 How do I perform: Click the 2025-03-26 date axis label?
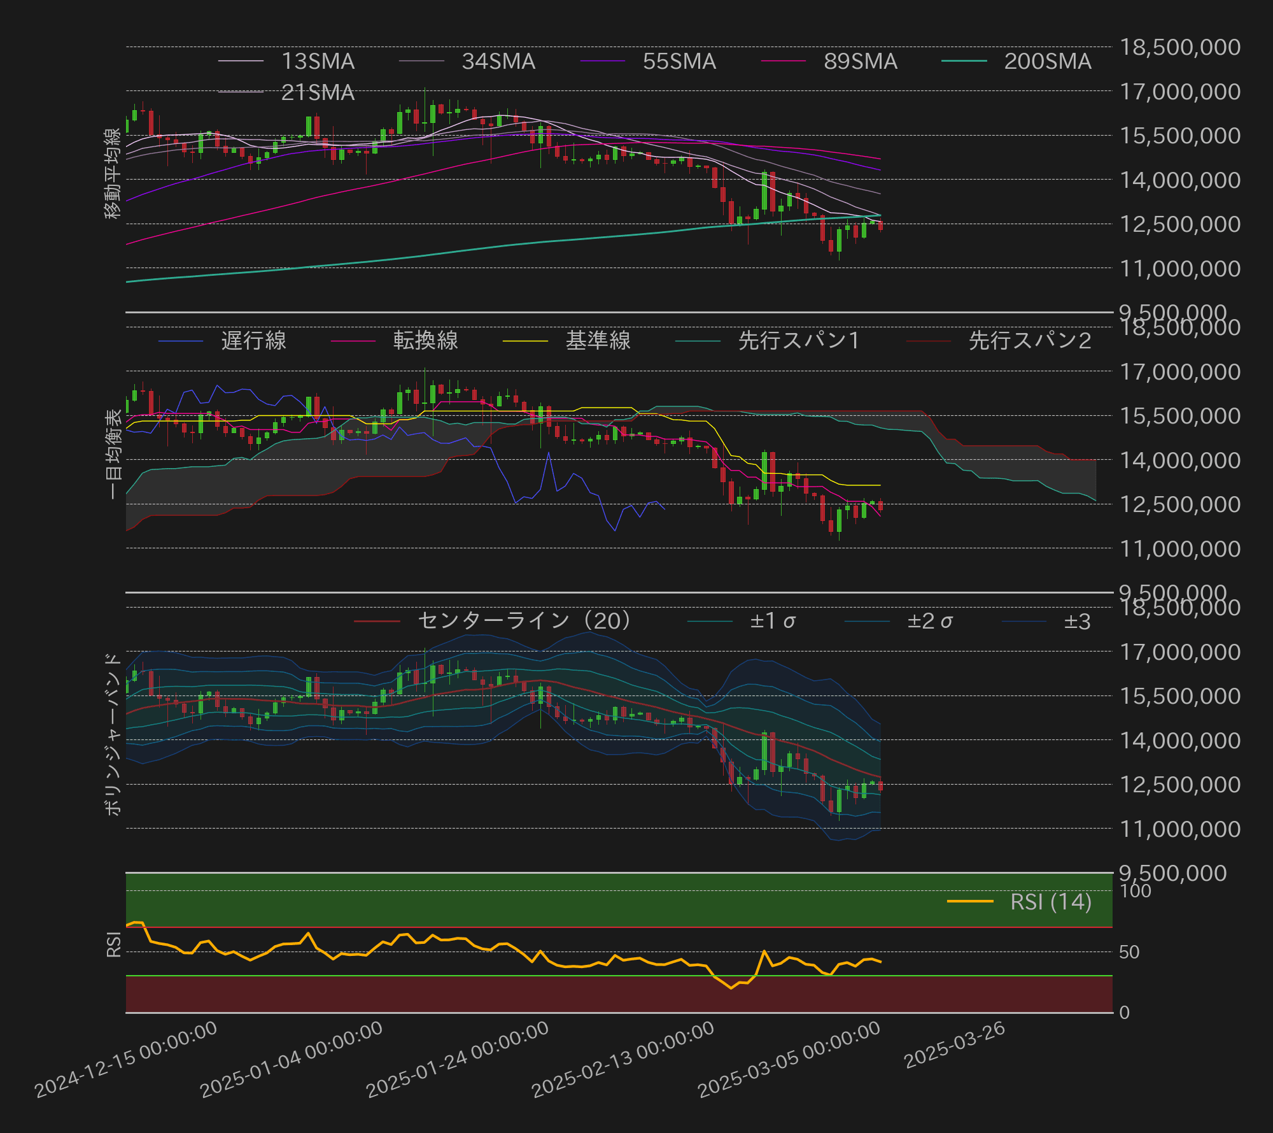click(954, 1045)
